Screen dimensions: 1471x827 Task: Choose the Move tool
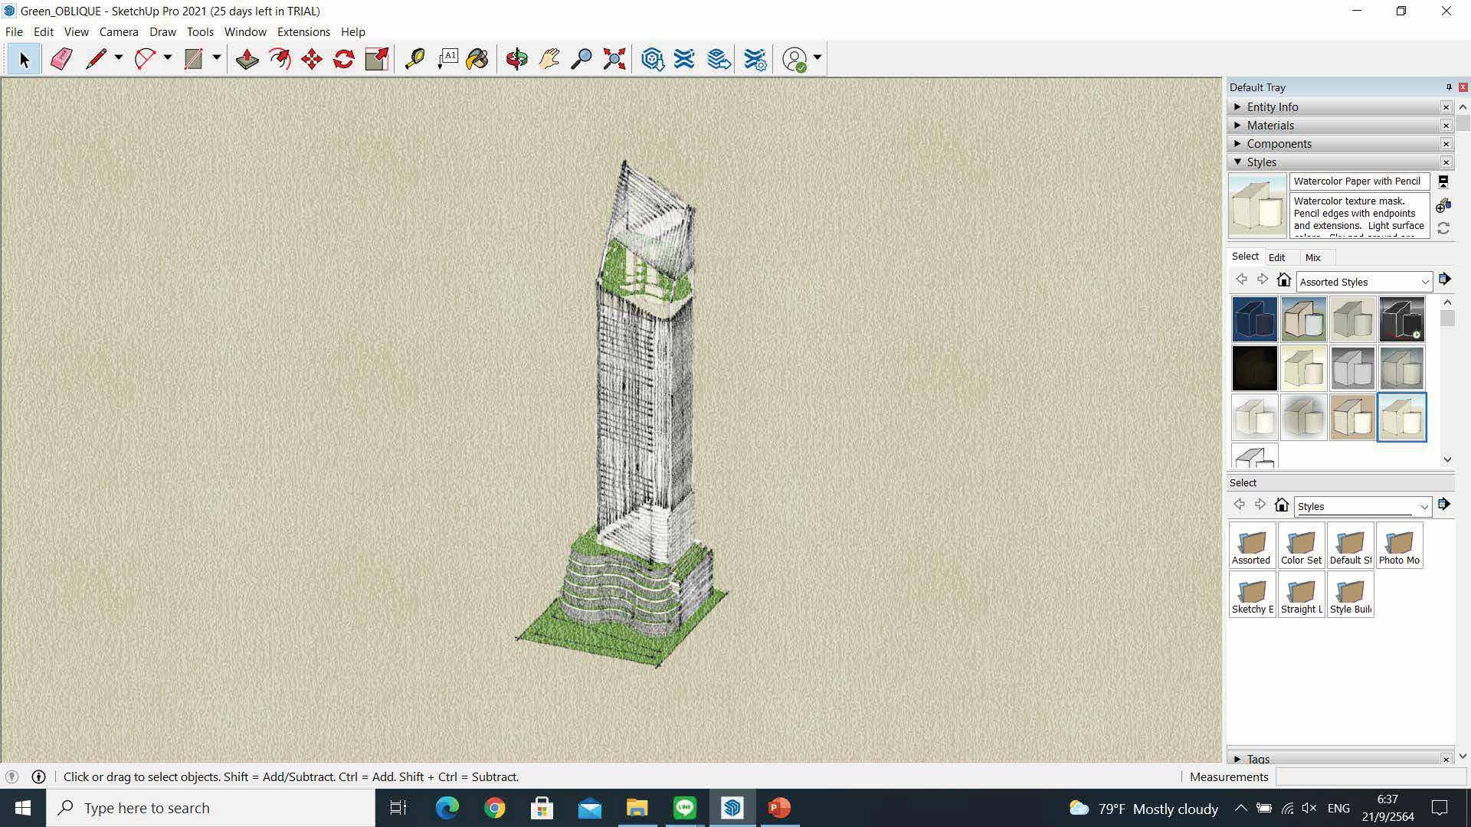(x=311, y=59)
